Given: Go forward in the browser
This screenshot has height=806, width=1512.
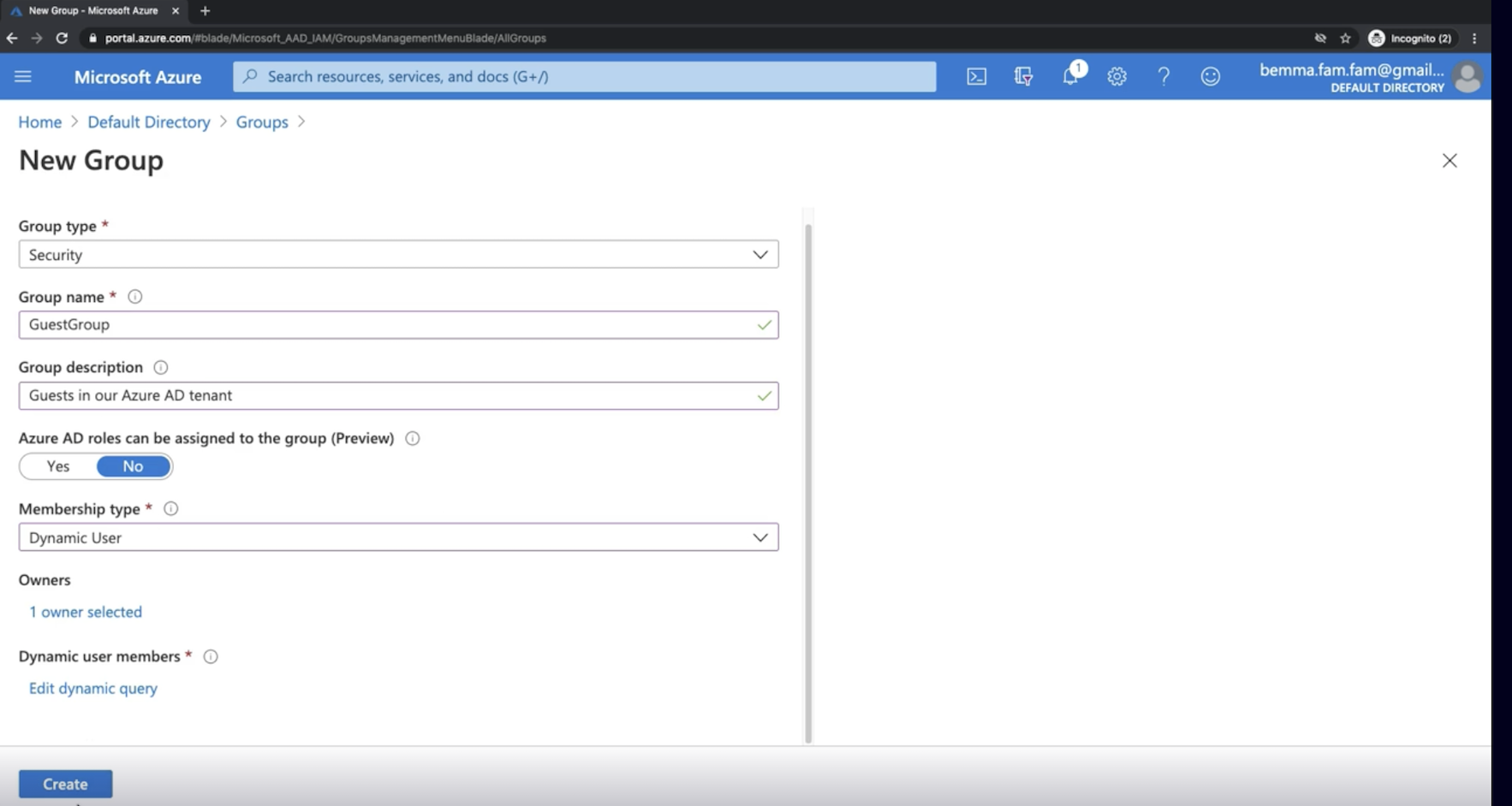Looking at the screenshot, I should pyautogui.click(x=36, y=38).
